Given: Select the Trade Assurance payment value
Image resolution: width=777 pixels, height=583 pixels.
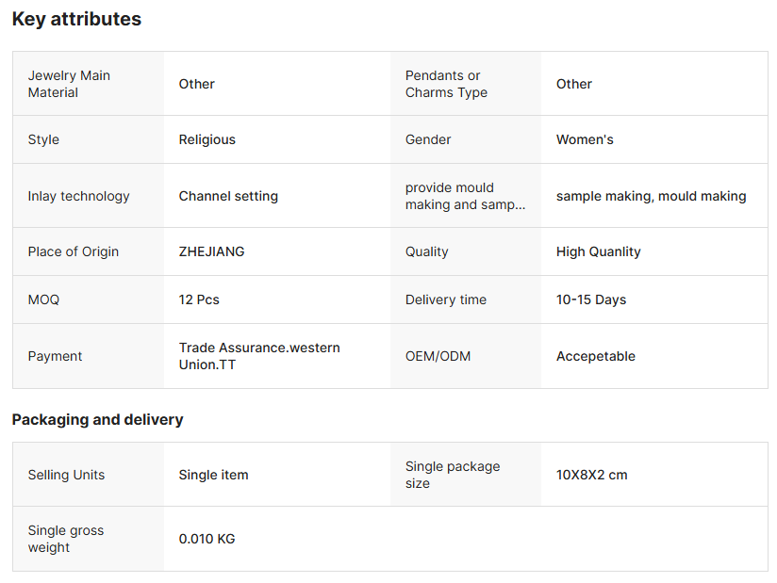Looking at the screenshot, I should 259,356.
